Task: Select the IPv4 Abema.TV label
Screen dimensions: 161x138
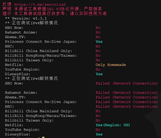Action: (15, 37)
